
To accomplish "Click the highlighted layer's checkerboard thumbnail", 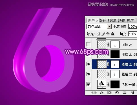I will (102, 64).
